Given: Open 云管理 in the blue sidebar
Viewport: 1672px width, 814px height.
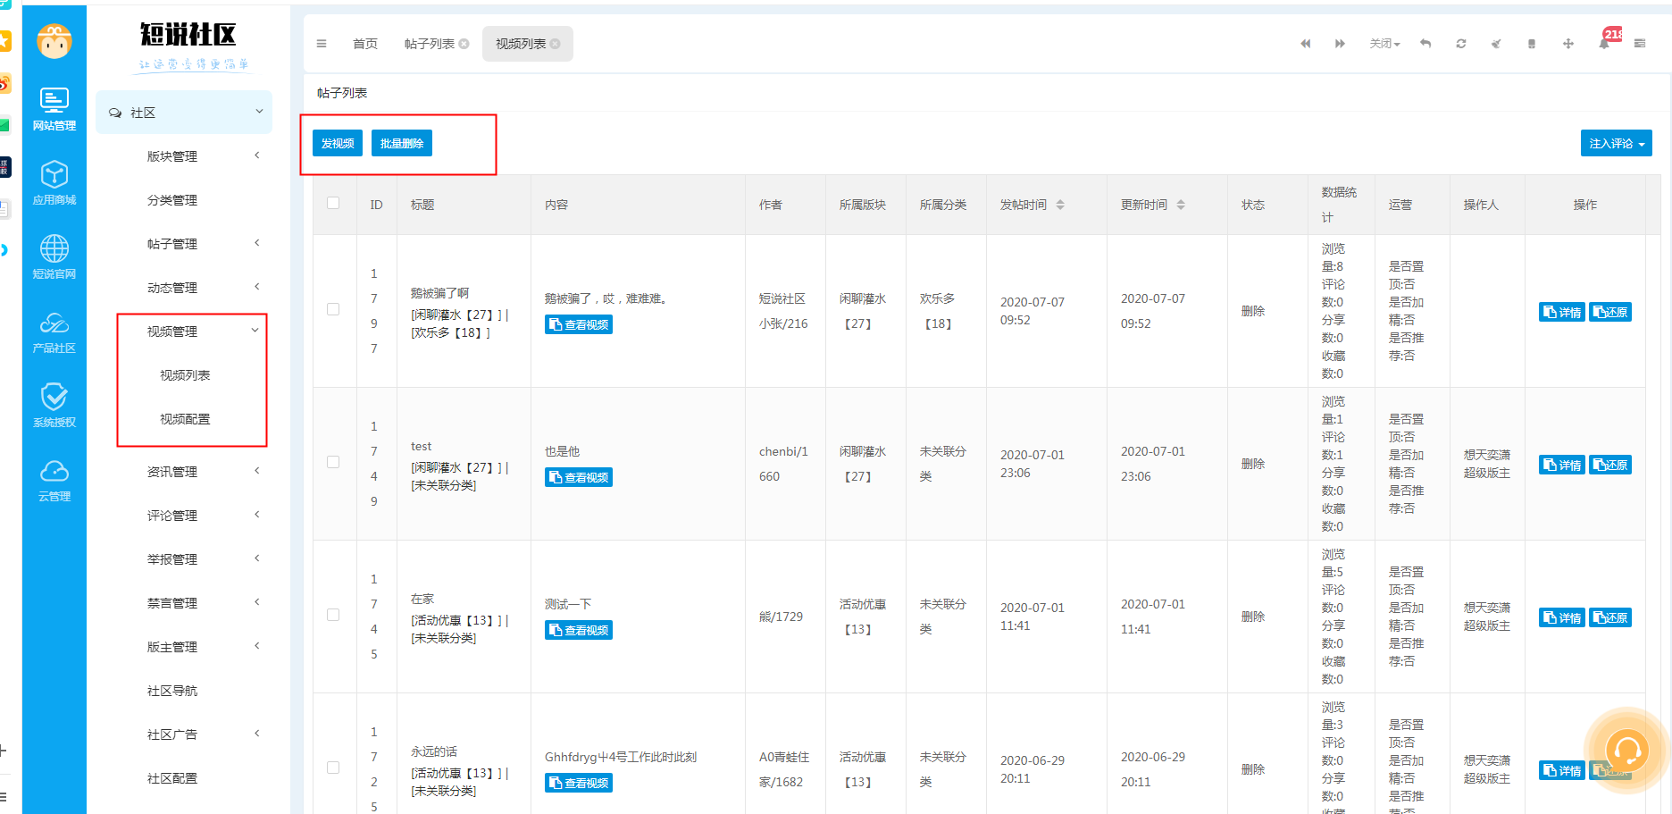Looking at the screenshot, I should point(54,480).
